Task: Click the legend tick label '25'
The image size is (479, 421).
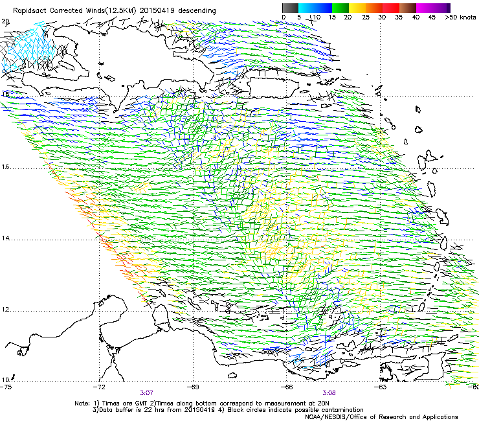Action: (x=366, y=17)
